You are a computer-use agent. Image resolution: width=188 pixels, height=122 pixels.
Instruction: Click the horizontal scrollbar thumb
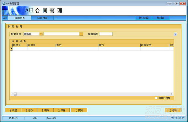15,94
